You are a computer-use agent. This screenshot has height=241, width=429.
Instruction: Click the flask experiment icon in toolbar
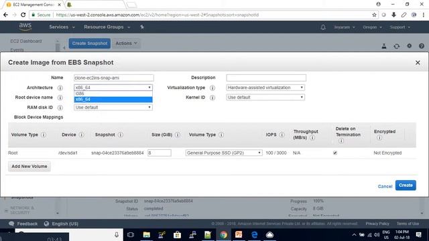click(x=384, y=46)
